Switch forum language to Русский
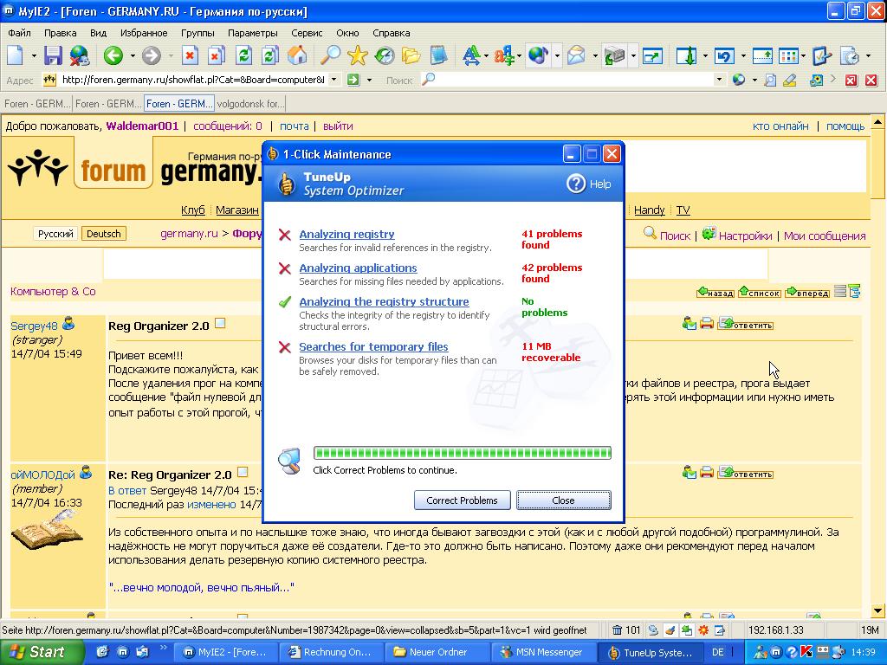This screenshot has height=665, width=887. coord(55,234)
